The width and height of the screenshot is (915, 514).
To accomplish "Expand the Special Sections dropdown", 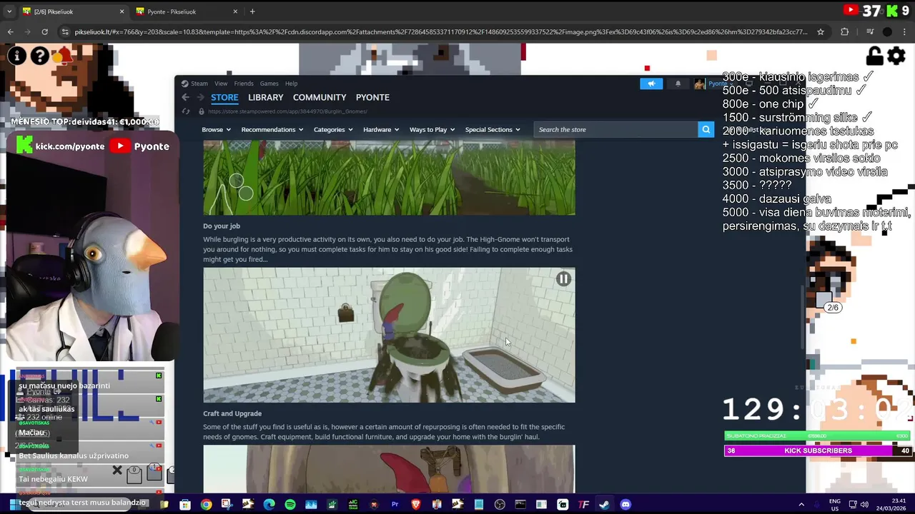I will tap(493, 129).
